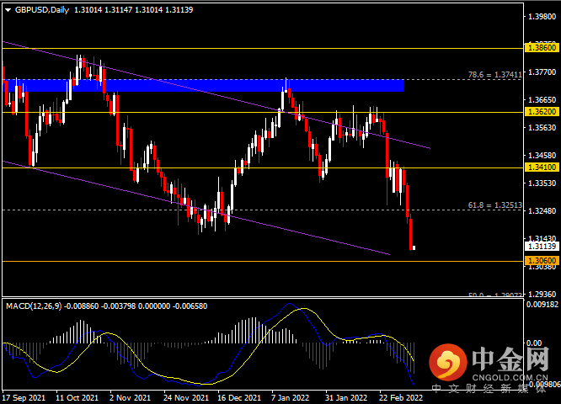This screenshot has width=561, height=404.
Task: Click the 22 Feb 2022 date marker
Action: [399, 397]
